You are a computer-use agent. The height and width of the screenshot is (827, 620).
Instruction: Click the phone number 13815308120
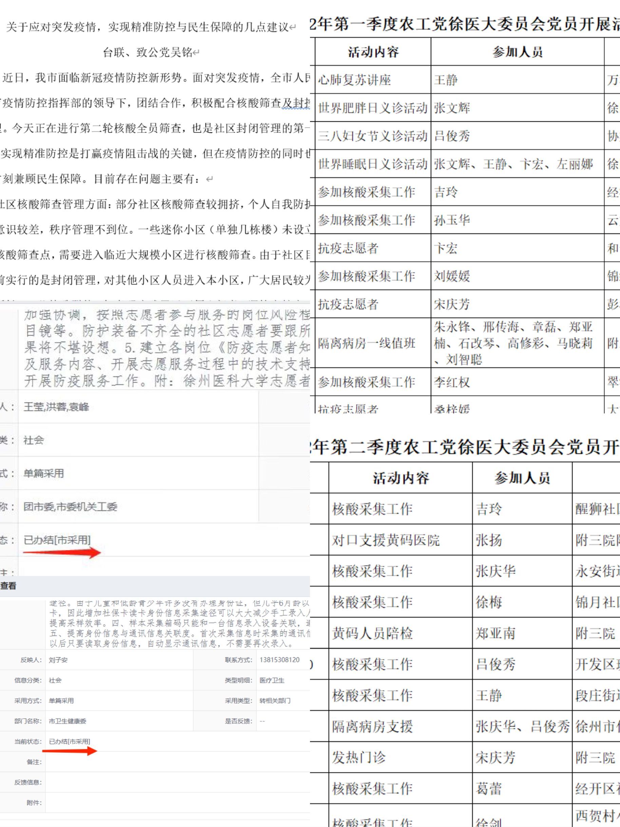[279, 660]
